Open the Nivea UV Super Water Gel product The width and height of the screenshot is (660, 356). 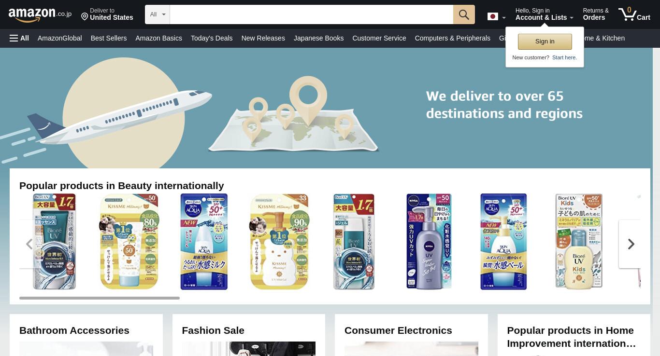[429, 241]
